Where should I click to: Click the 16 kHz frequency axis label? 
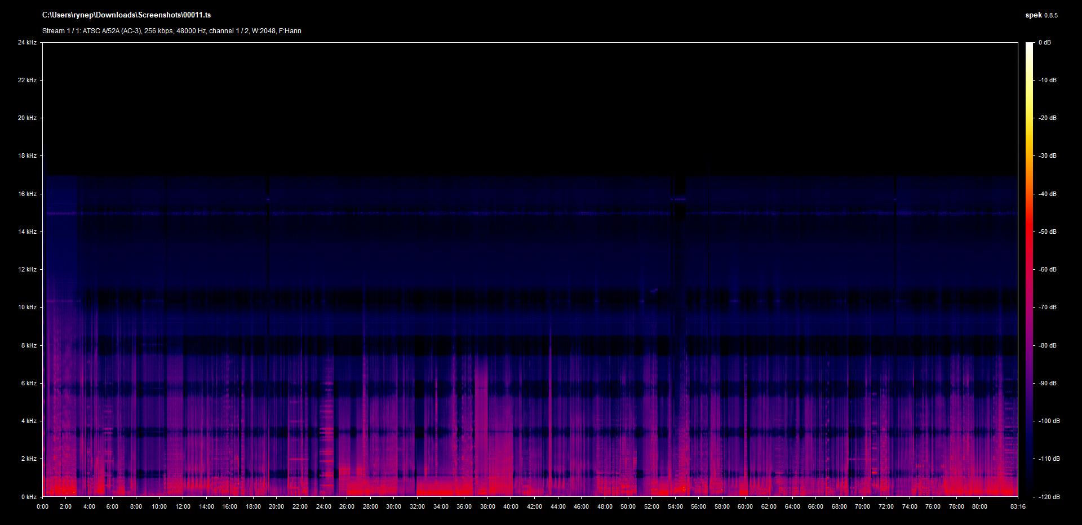coord(27,194)
